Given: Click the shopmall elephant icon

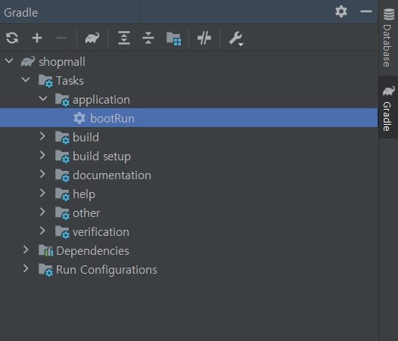Looking at the screenshot, I should [28, 62].
